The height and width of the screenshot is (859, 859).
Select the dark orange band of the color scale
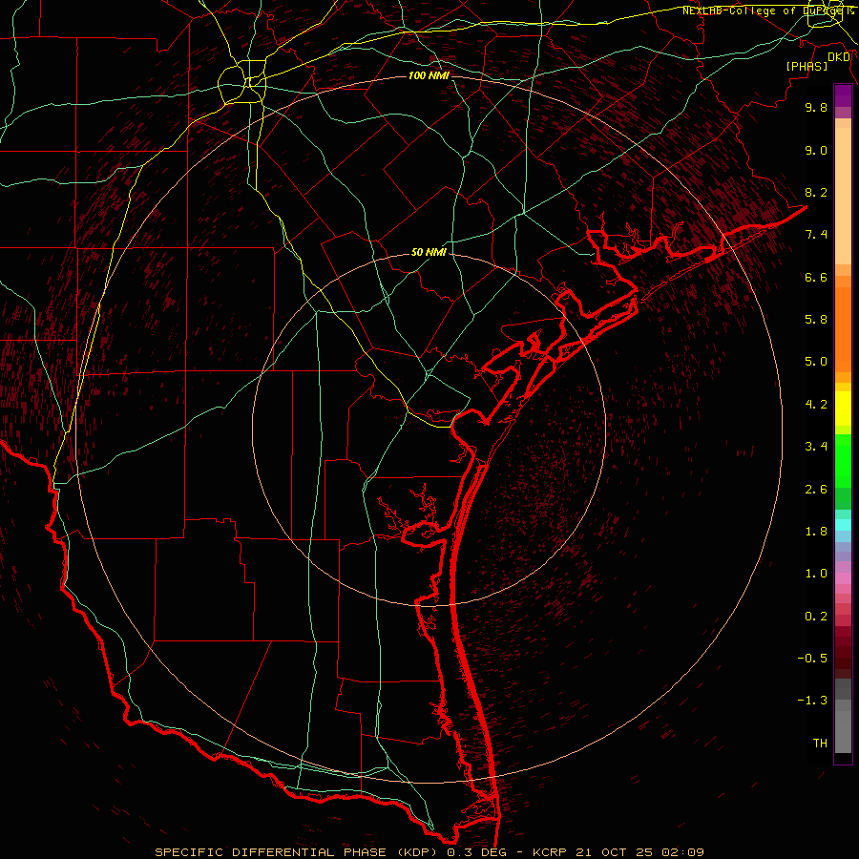[843, 330]
